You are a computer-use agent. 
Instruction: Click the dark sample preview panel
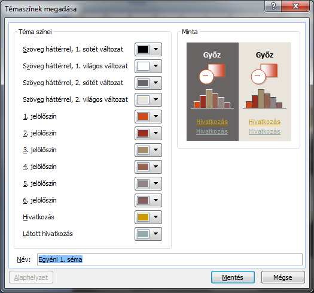[x=212, y=92]
